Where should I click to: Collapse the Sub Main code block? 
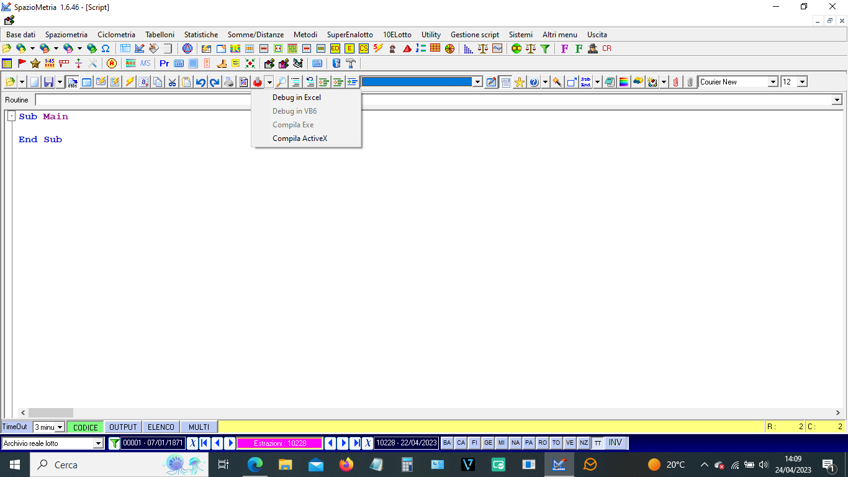coord(12,116)
